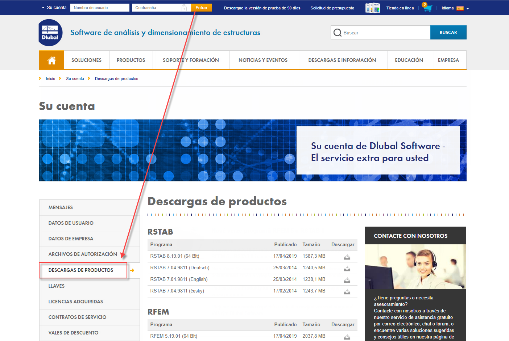Viewport: 509px width, 341px height.
Task: Open Tienda en línea link
Action: [x=400, y=8]
